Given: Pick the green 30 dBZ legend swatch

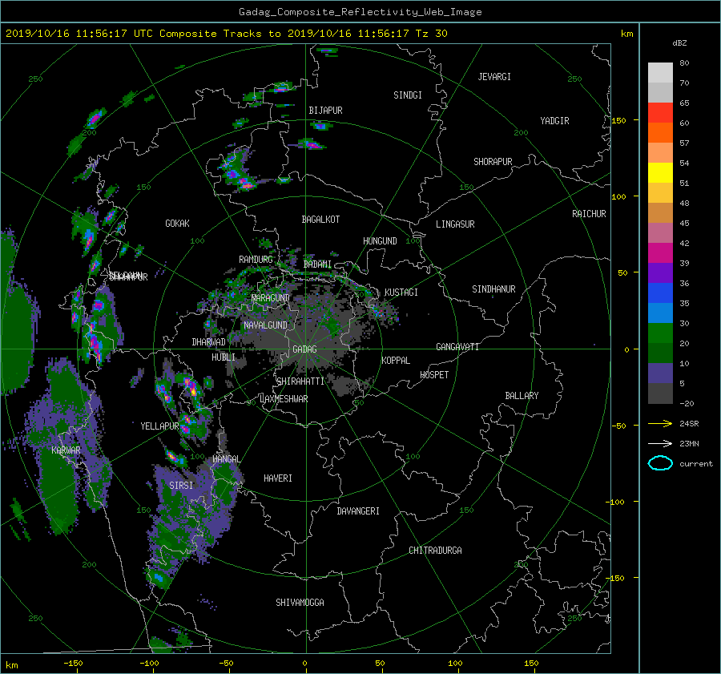Looking at the screenshot, I should (x=660, y=333).
